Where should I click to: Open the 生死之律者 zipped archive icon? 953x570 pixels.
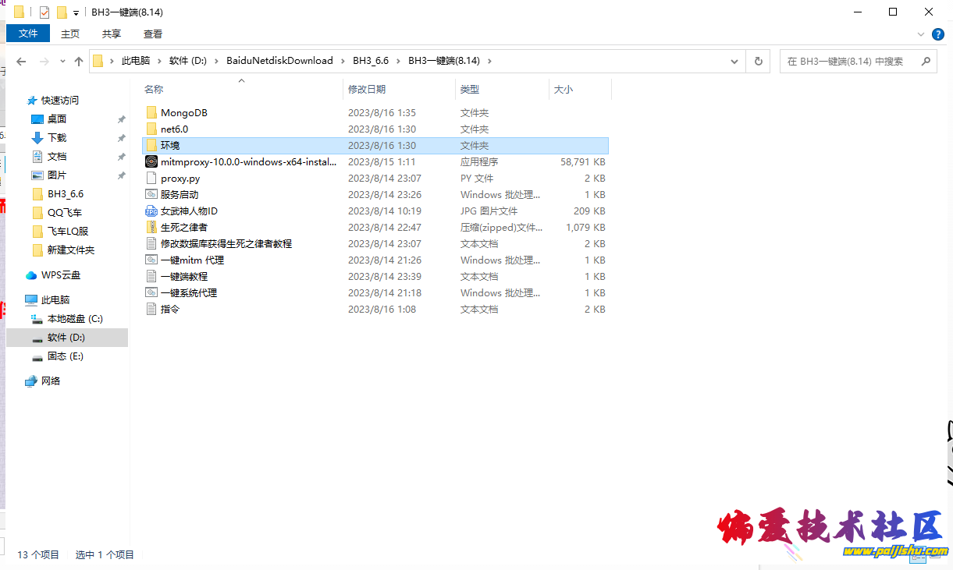click(151, 228)
